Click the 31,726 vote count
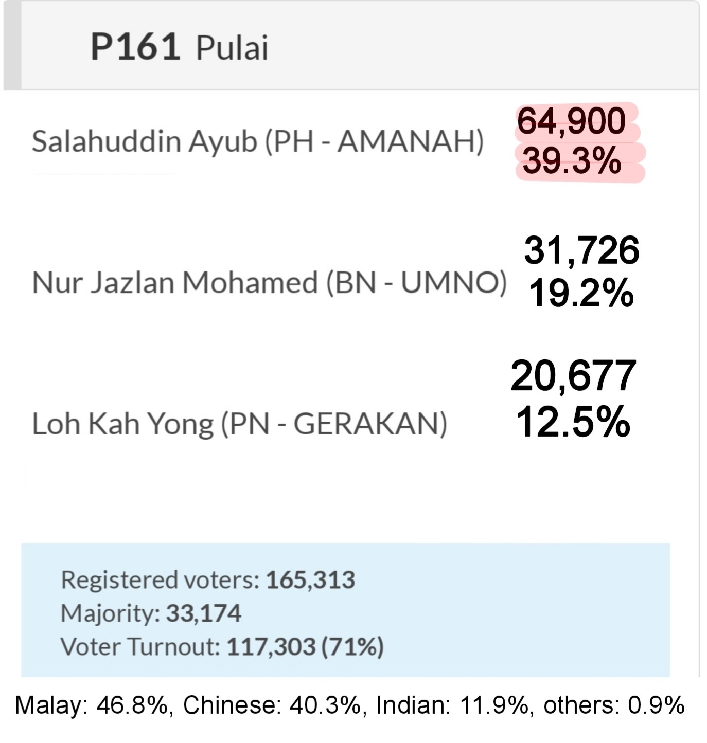This screenshot has width=707, height=743. click(581, 250)
